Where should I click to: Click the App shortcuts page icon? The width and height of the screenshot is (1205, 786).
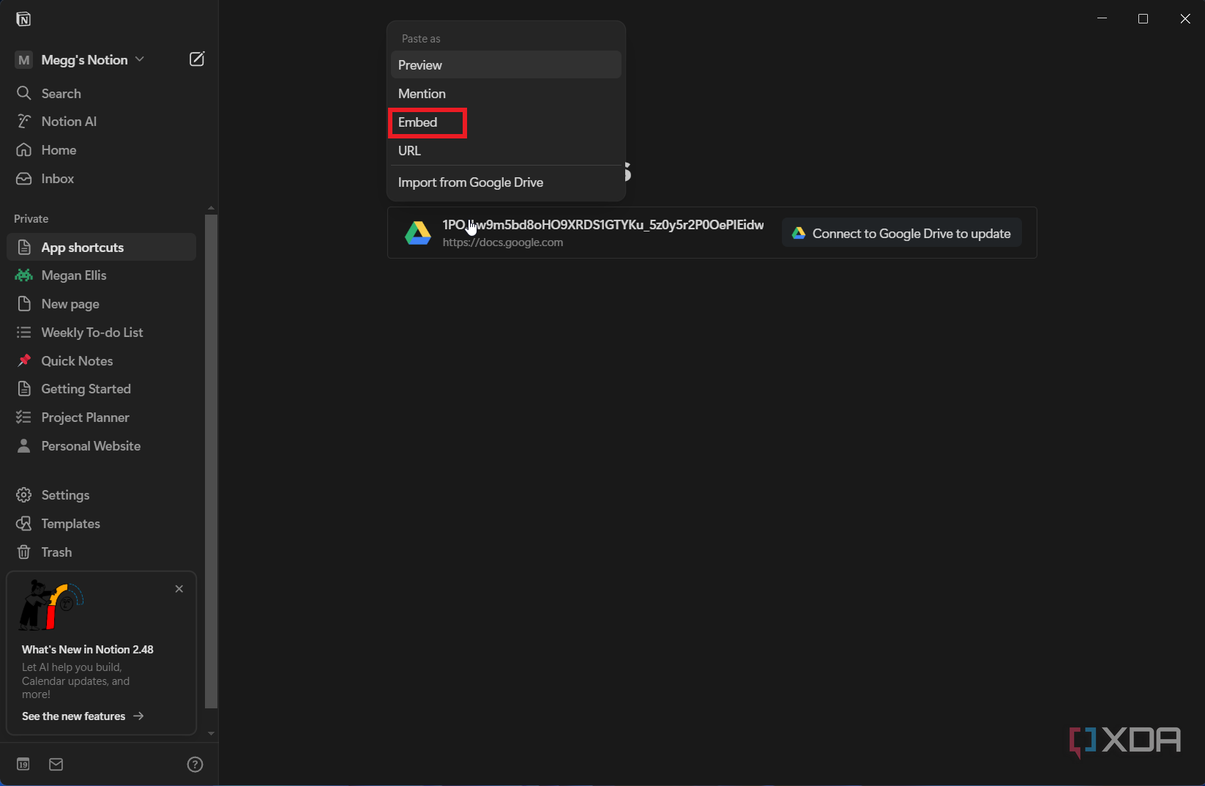click(24, 247)
